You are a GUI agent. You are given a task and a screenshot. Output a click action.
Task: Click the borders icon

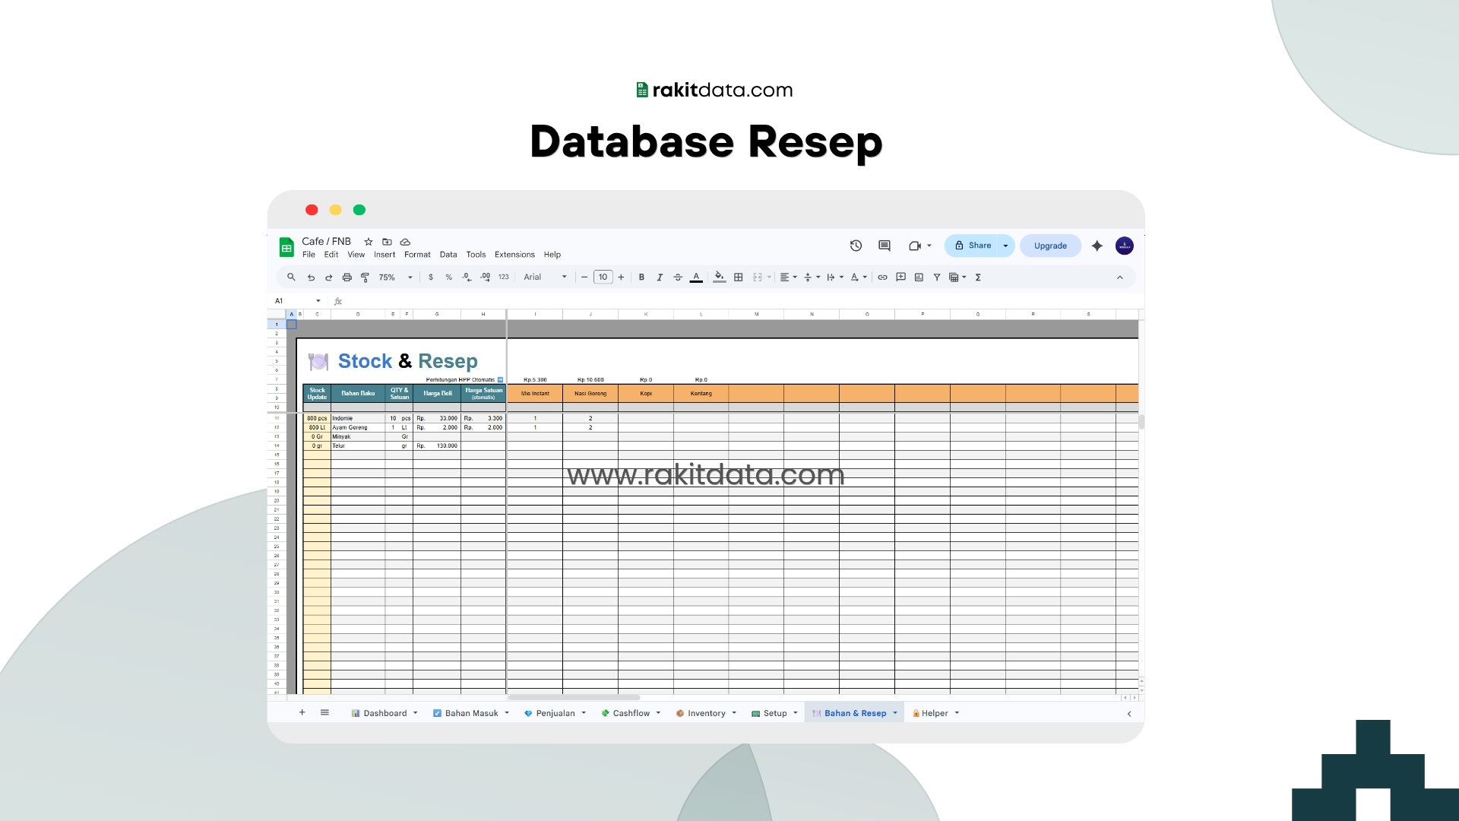pyautogui.click(x=738, y=277)
